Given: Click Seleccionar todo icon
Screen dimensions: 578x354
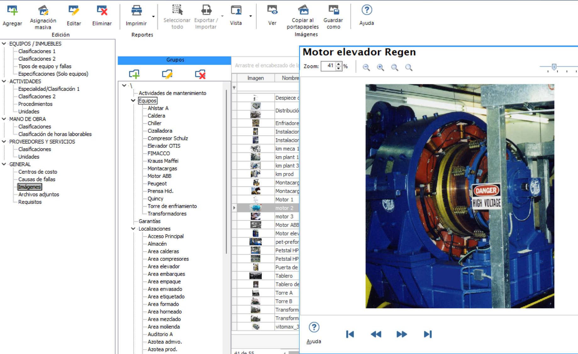Looking at the screenshot, I should coord(177,10).
